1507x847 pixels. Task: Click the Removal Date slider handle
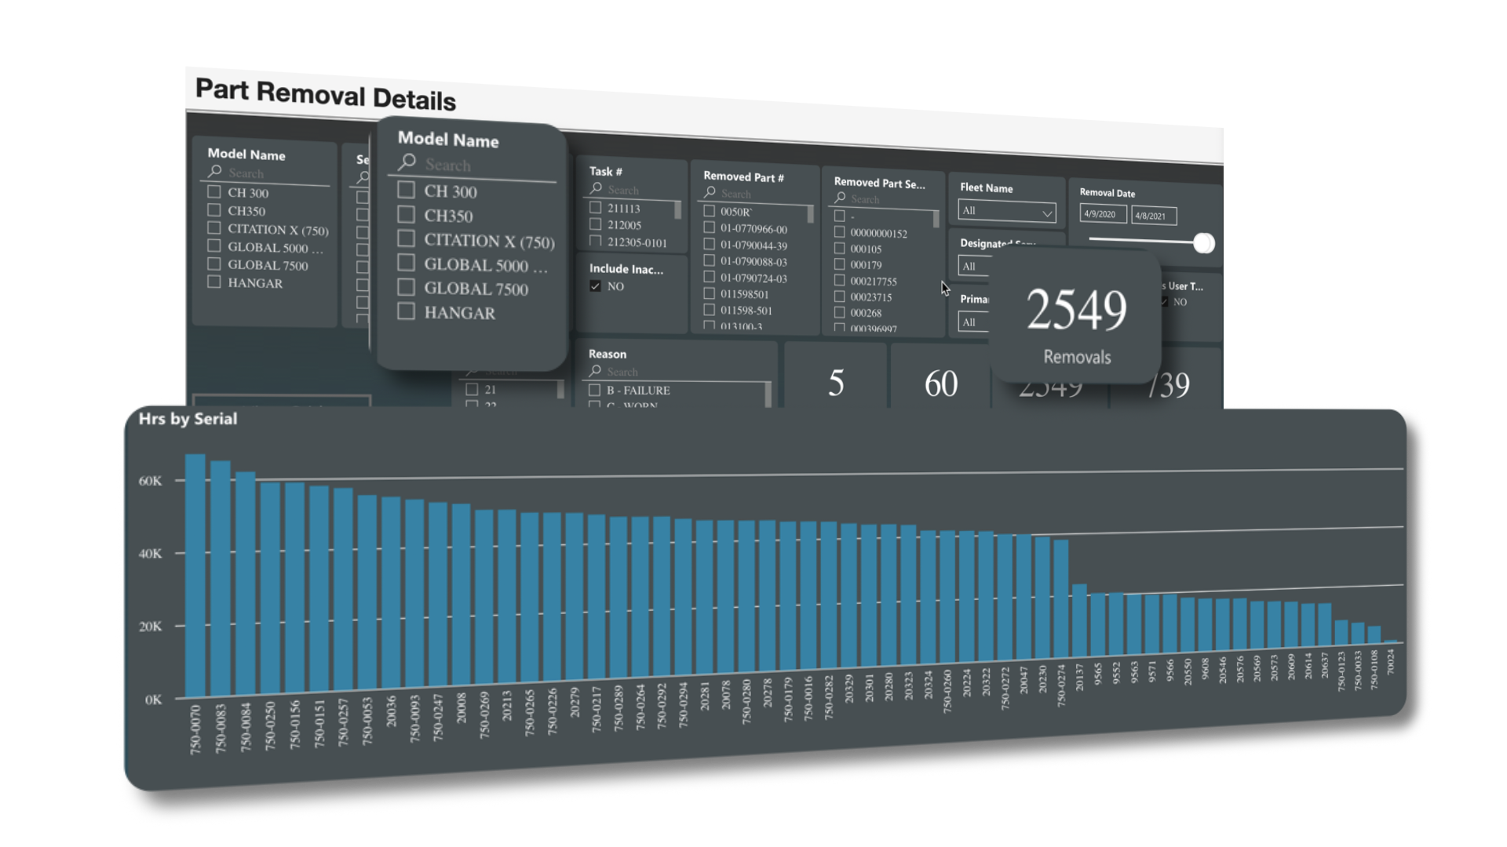click(x=1203, y=243)
